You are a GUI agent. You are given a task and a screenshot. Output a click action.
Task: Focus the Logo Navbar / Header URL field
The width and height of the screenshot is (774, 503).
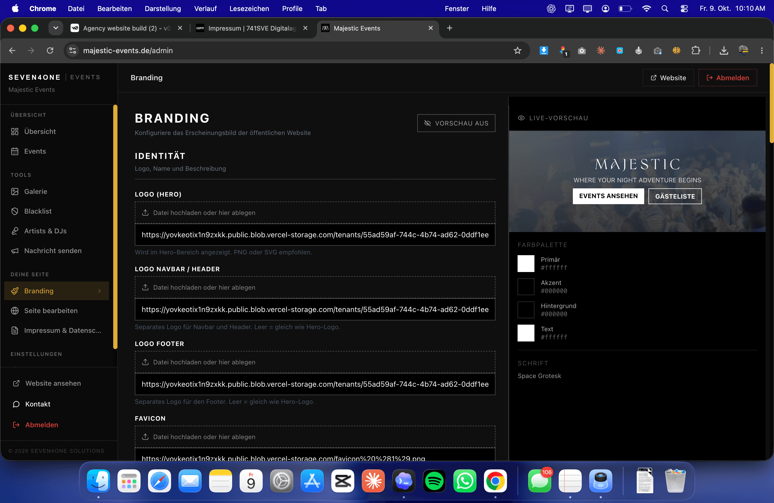(x=315, y=310)
